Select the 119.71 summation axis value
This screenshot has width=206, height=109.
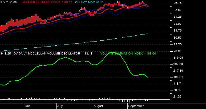pos(178,84)
